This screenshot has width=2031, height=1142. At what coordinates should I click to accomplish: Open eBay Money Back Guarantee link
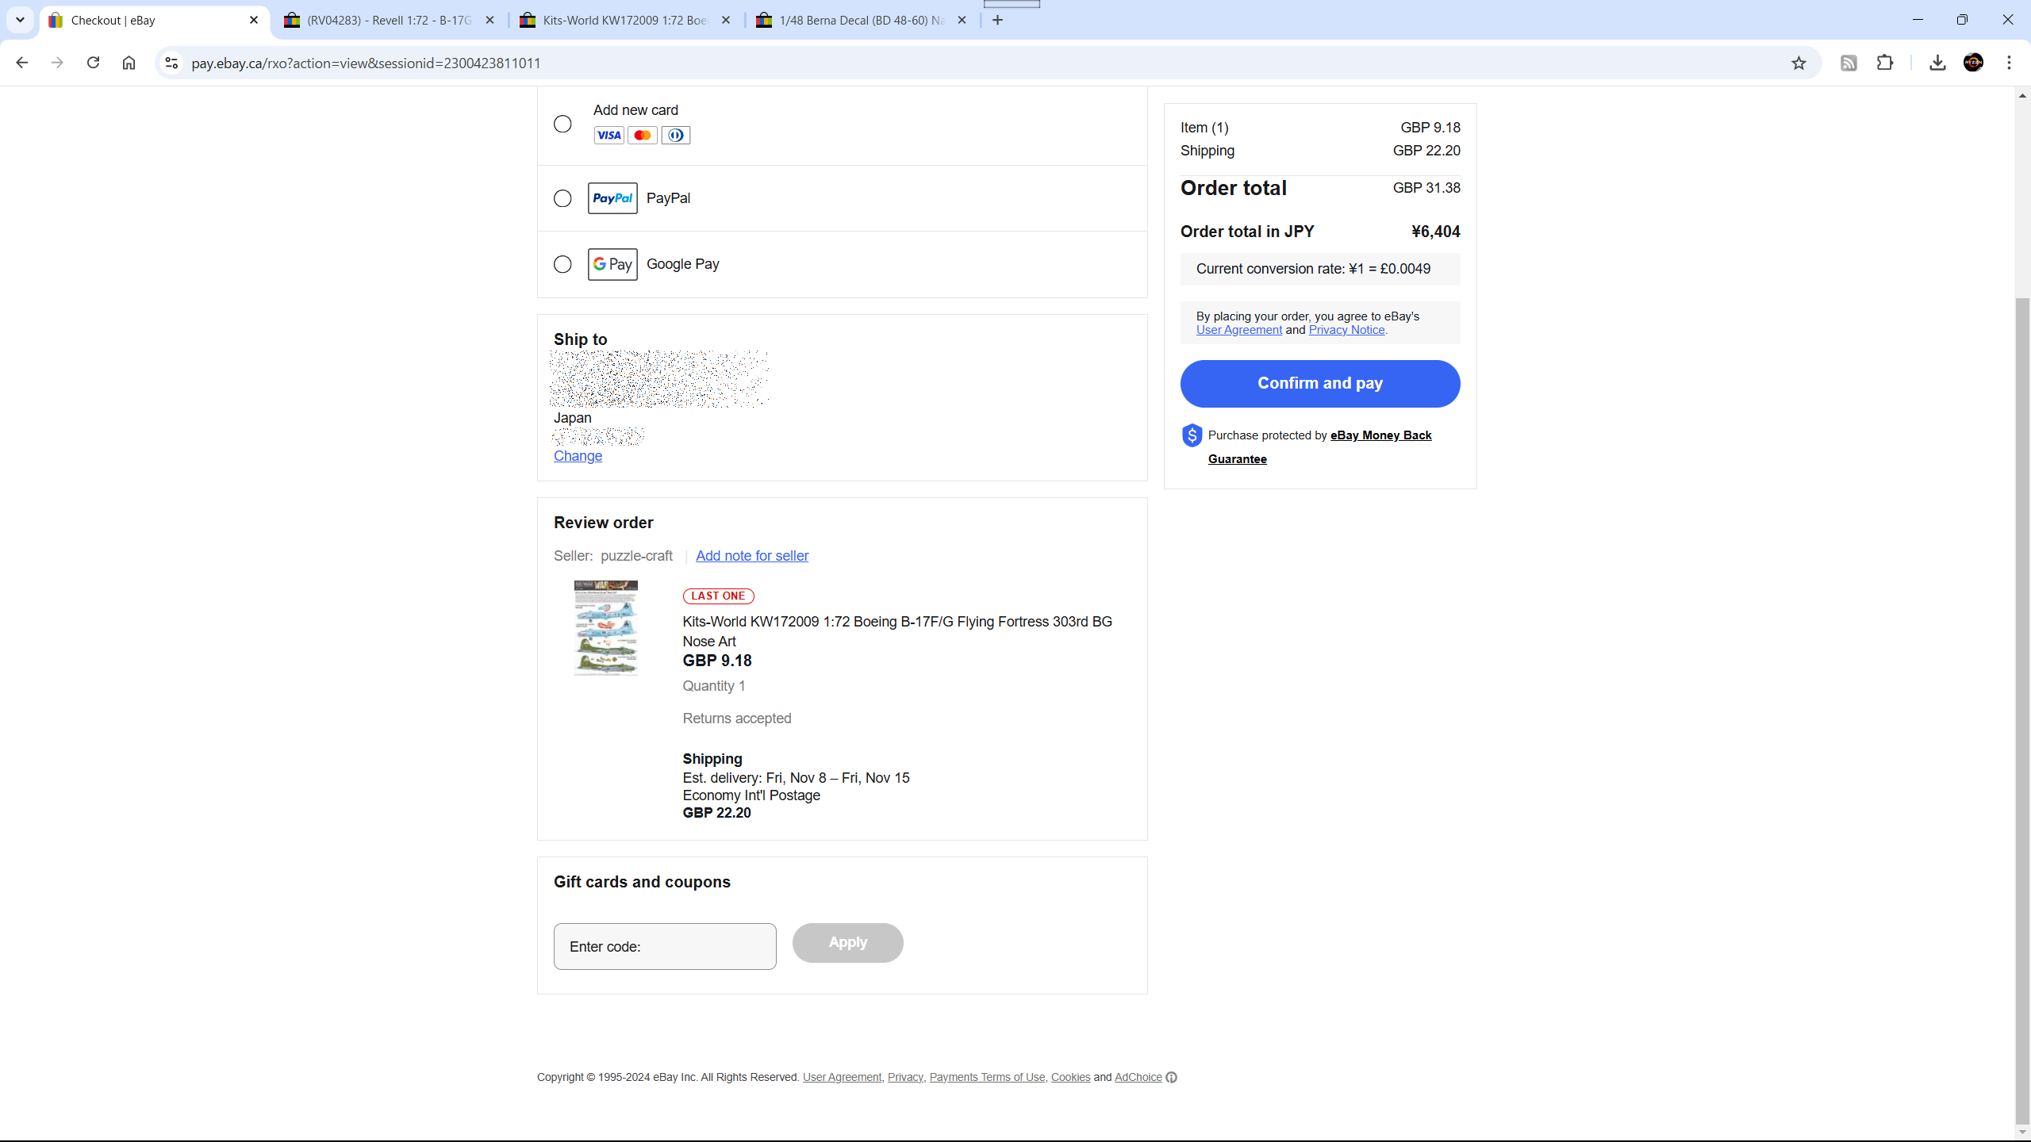(x=1380, y=435)
